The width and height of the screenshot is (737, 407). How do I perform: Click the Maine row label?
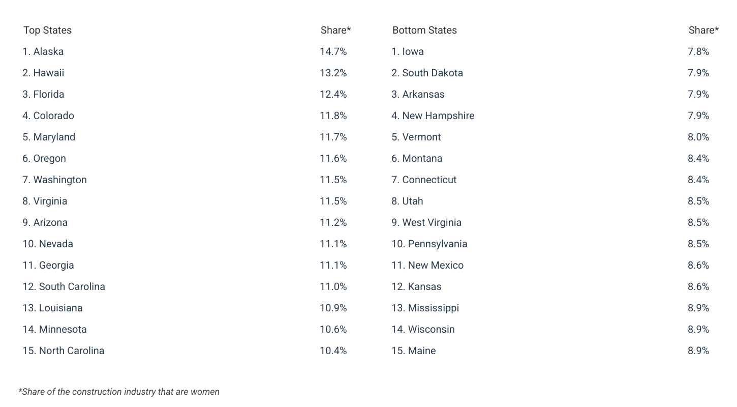pyautogui.click(x=413, y=351)
